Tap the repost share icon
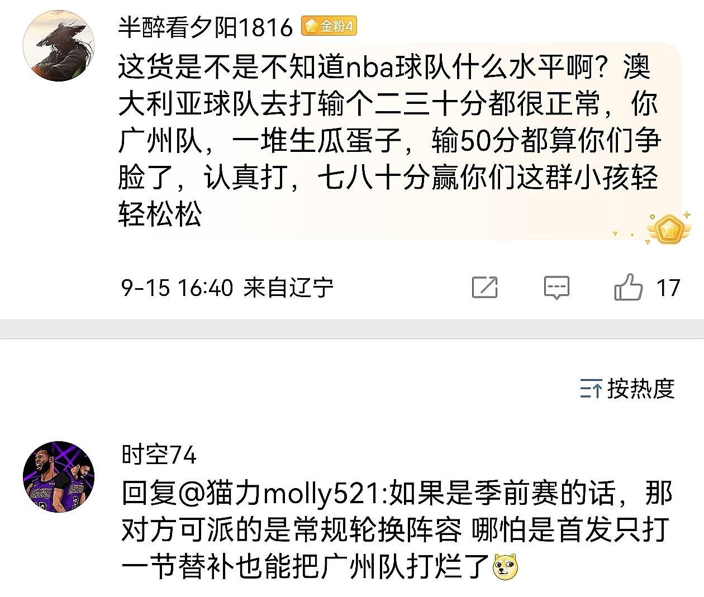 (x=484, y=288)
